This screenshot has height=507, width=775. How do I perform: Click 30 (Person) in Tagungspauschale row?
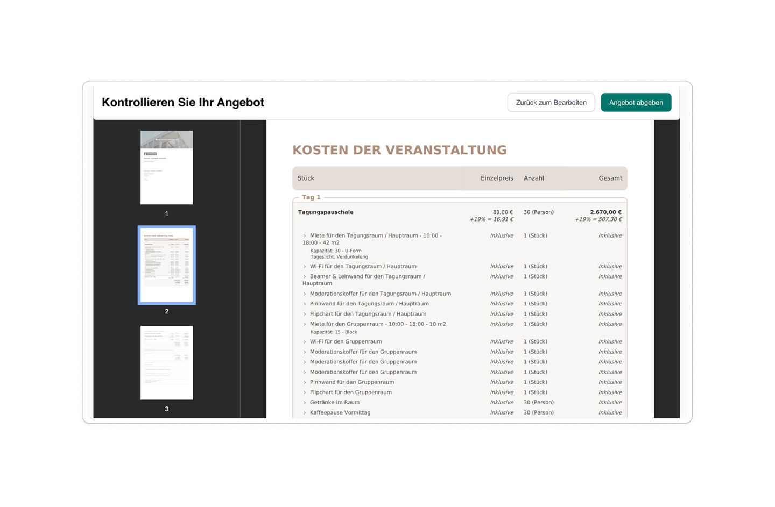(x=539, y=212)
